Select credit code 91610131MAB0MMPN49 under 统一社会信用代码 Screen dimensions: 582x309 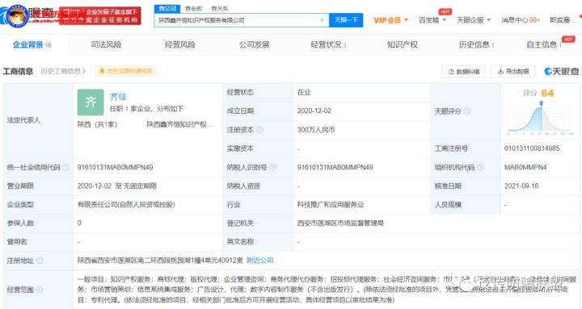(x=115, y=167)
